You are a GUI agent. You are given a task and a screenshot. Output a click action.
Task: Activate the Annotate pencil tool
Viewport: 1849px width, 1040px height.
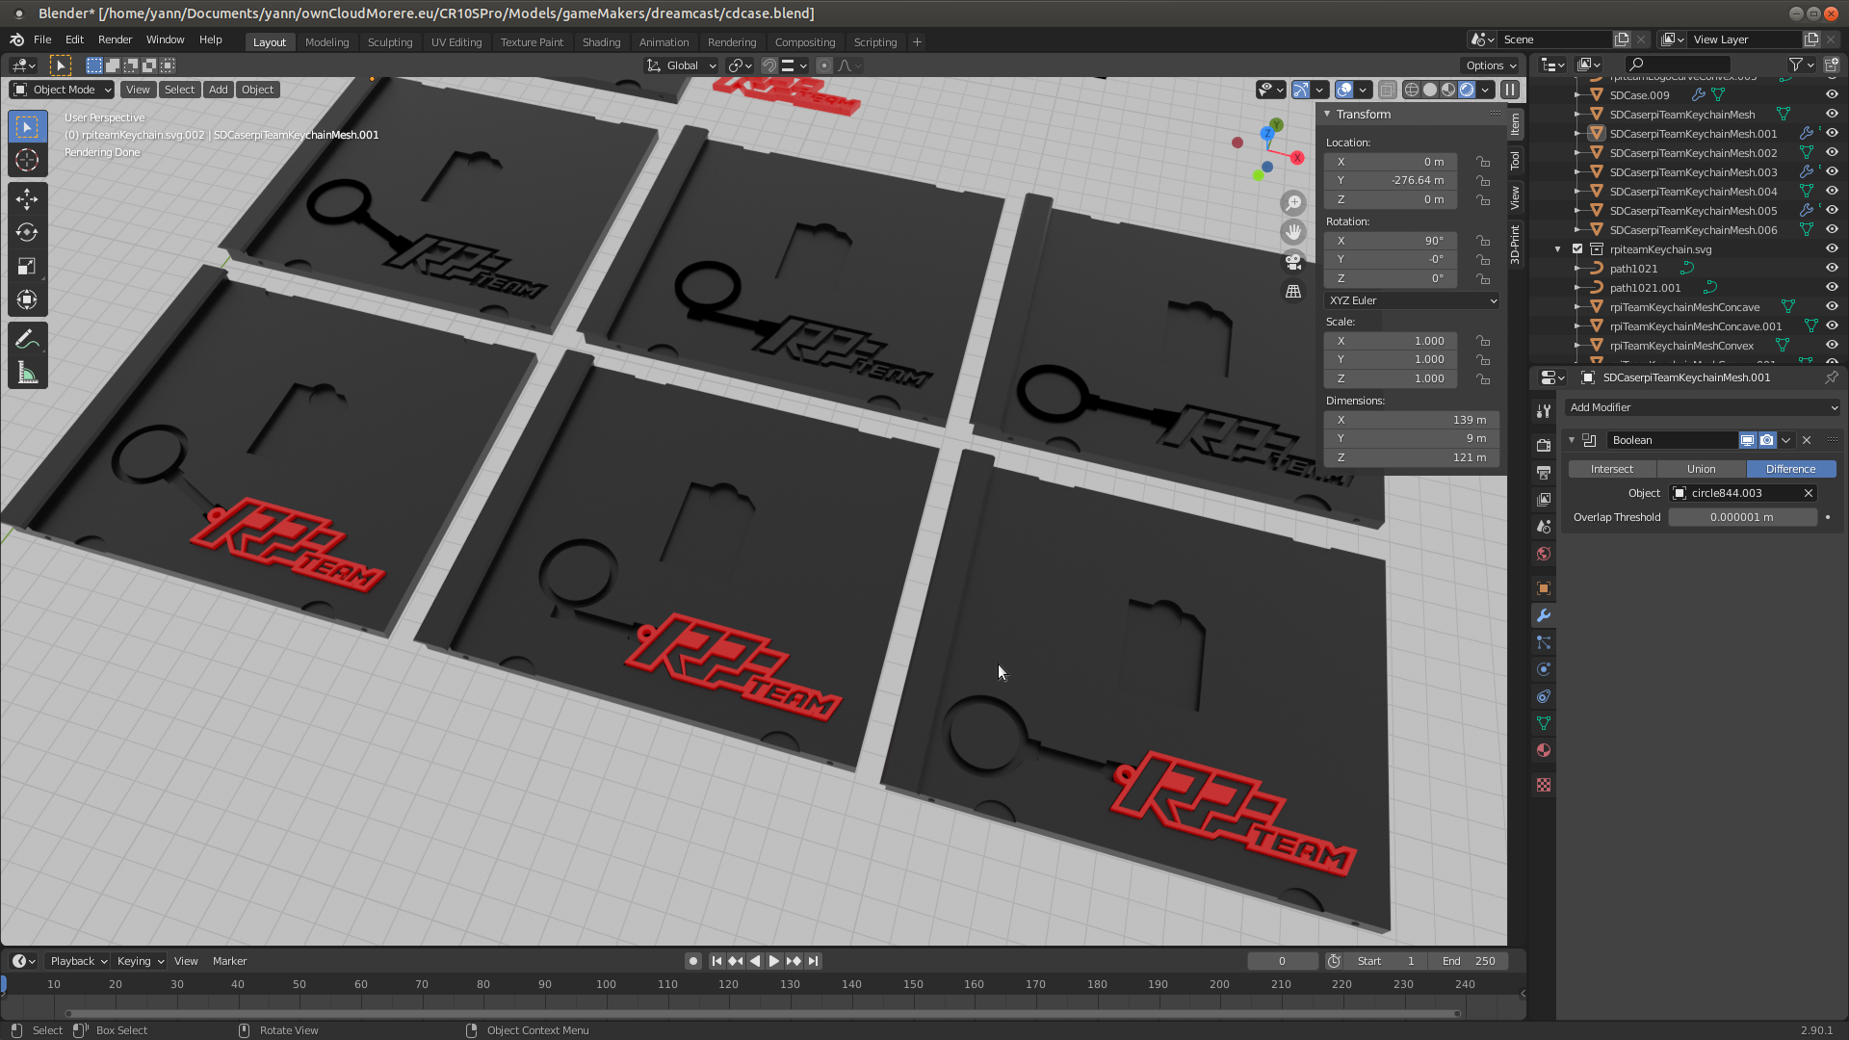pos(27,339)
